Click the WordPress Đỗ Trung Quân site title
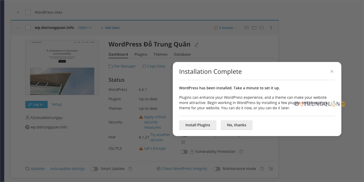Viewport: 364px width, 182px height. tap(149, 44)
